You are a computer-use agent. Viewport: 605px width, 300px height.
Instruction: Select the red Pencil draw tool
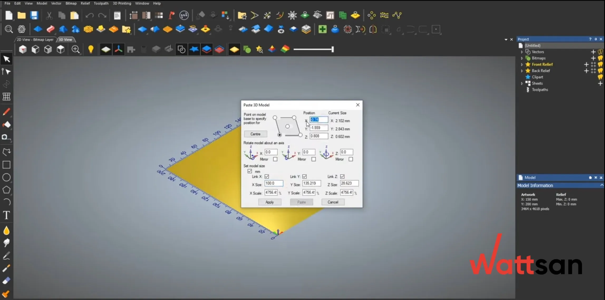coord(7,112)
